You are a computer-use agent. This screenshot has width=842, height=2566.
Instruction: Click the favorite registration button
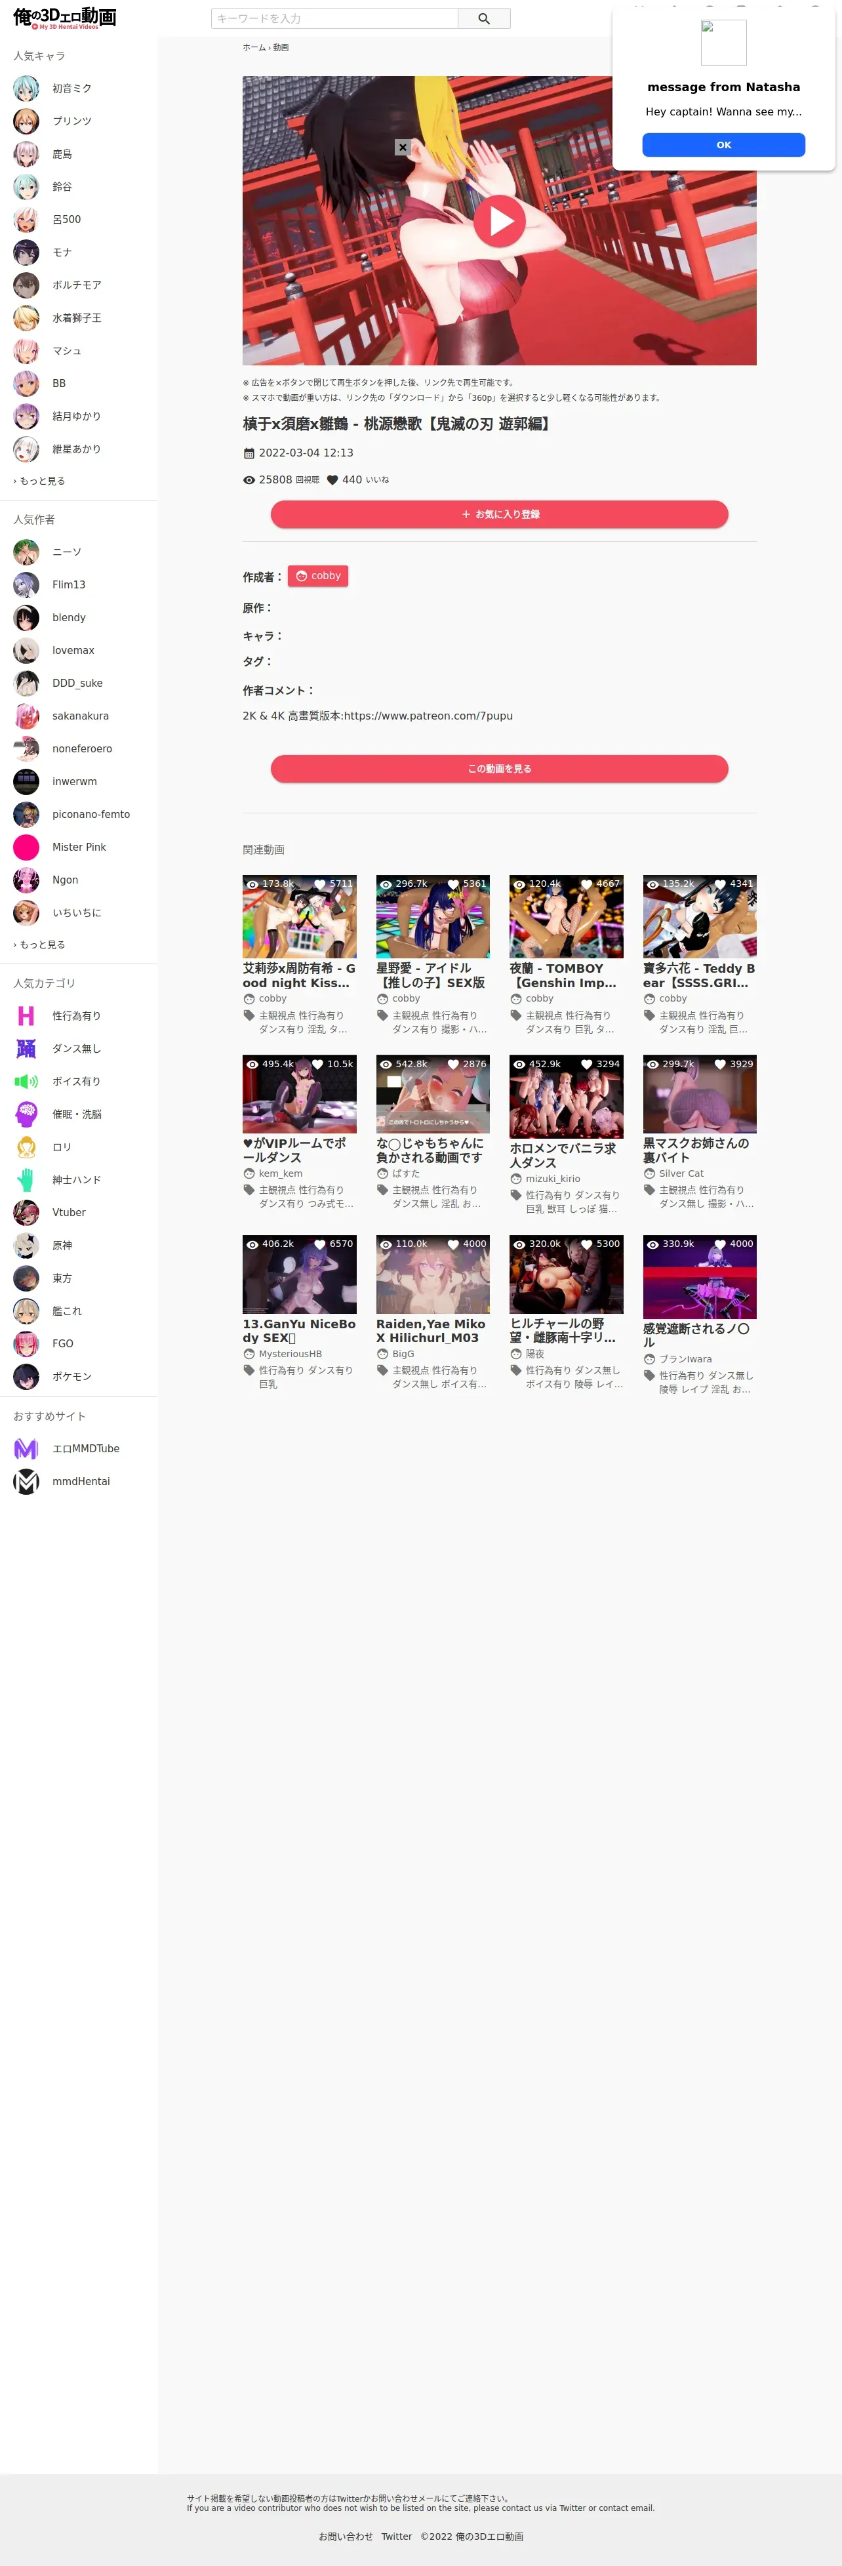[499, 514]
